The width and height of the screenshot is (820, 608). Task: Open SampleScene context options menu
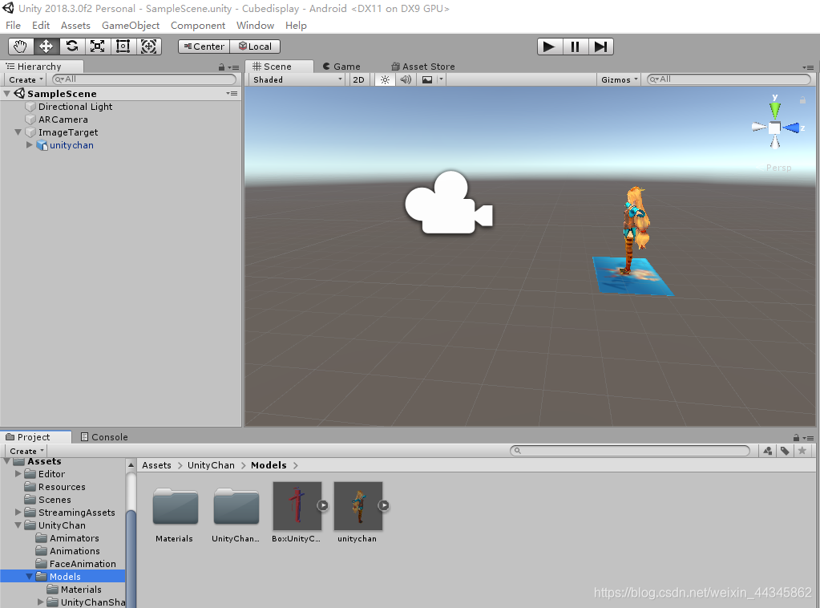232,94
